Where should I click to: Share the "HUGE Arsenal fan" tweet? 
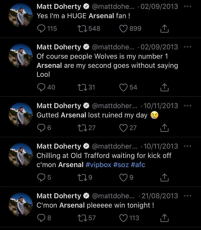pyautogui.click(x=164, y=28)
